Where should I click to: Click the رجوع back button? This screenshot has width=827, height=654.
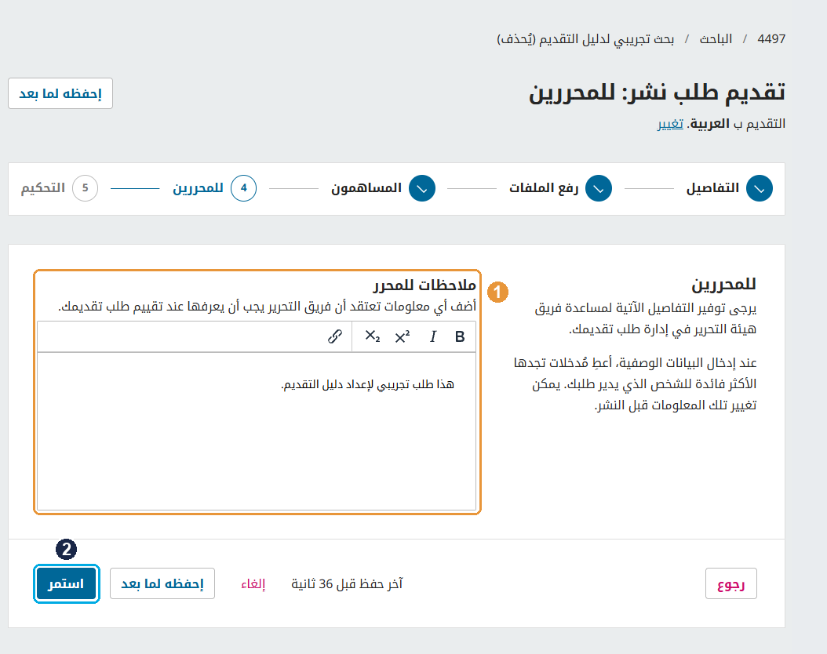[731, 583]
